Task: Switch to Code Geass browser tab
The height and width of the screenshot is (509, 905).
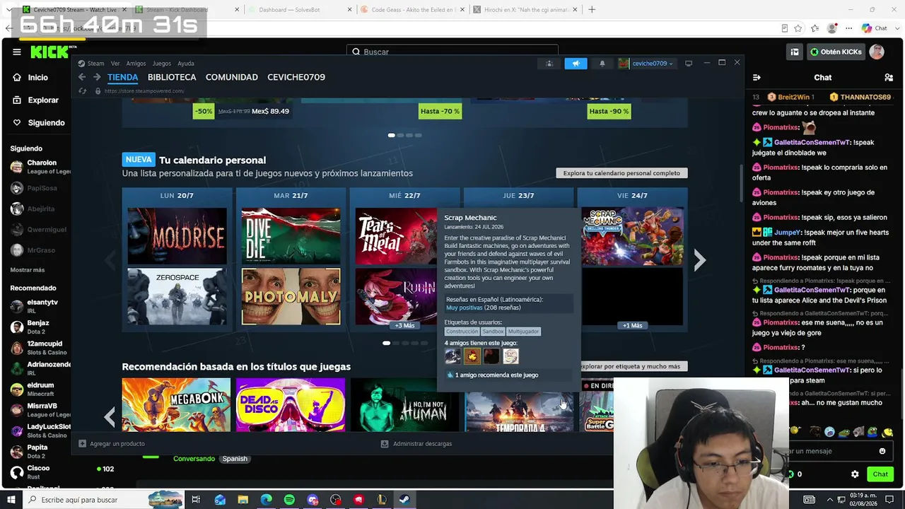Action: point(413,9)
